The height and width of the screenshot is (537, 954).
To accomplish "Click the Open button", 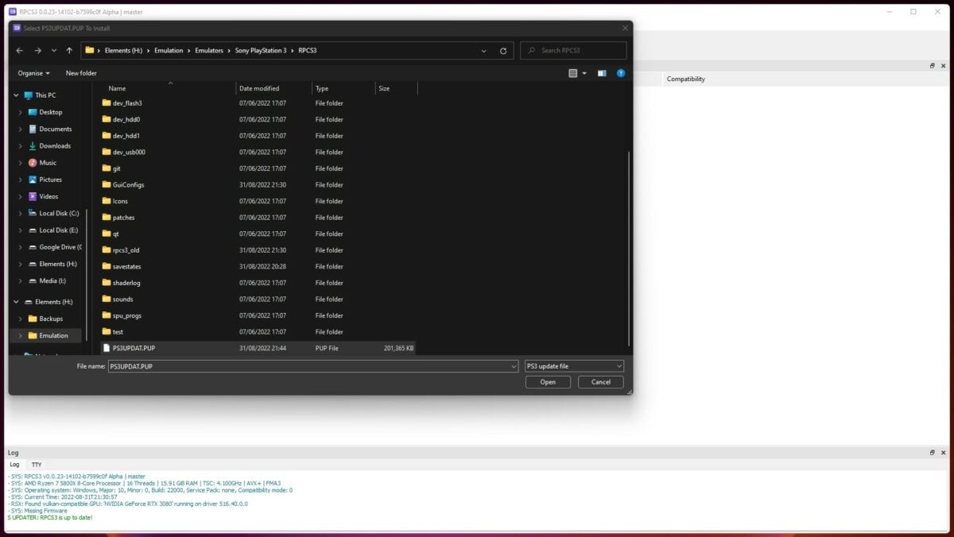I will (x=548, y=382).
